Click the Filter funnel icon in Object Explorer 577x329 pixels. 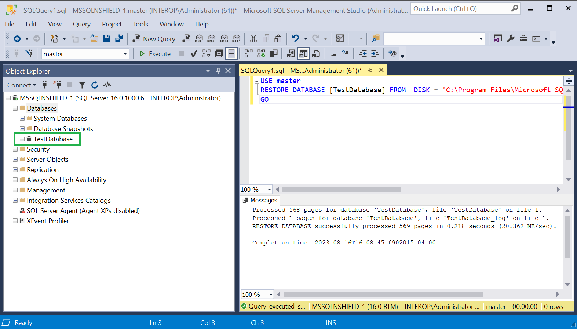point(82,85)
